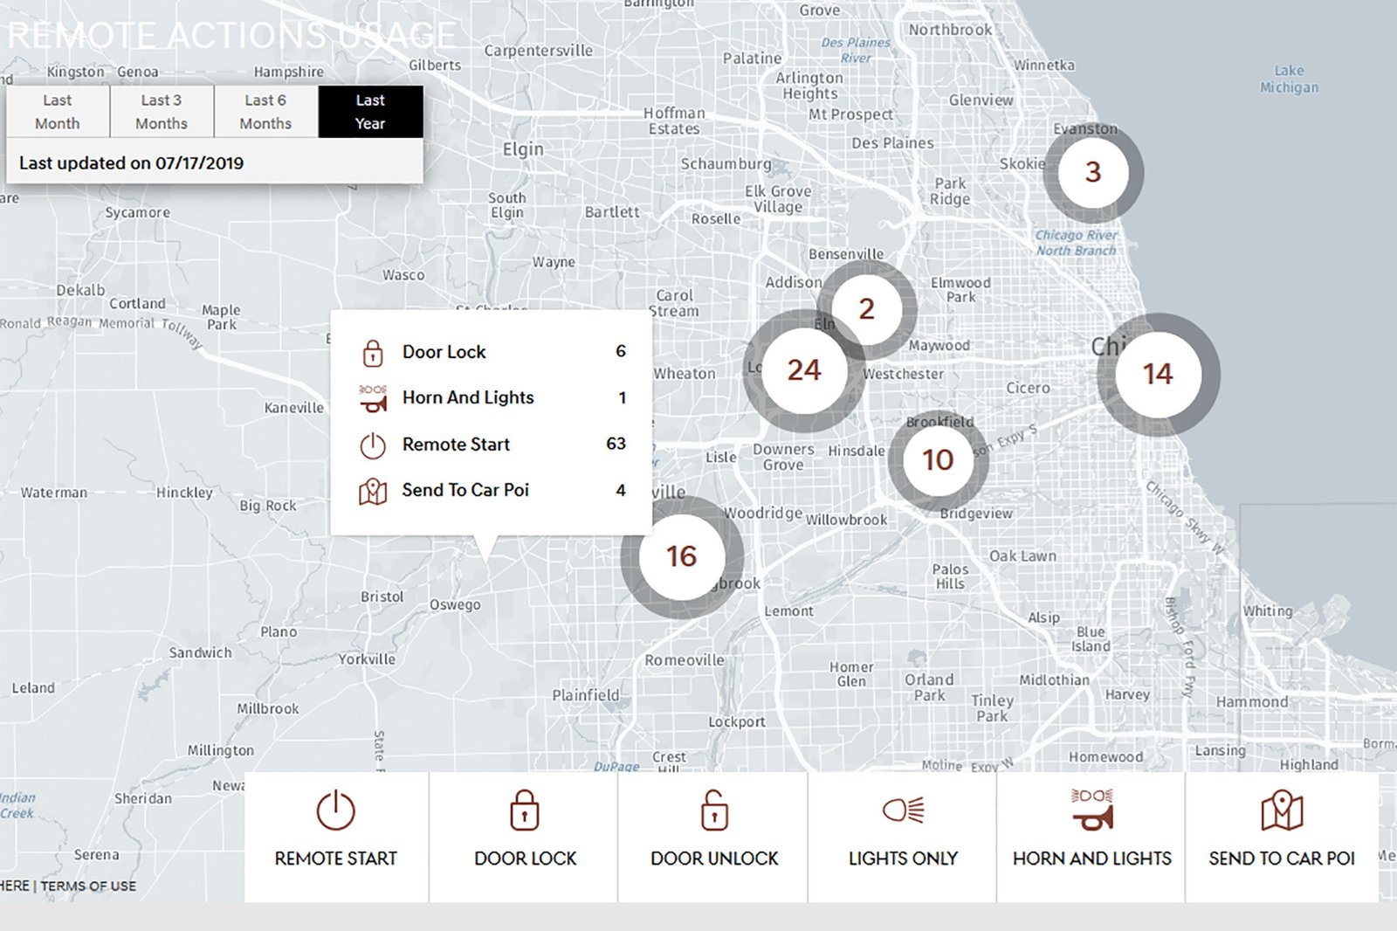Click the Horn and Lights icon

tap(1092, 809)
